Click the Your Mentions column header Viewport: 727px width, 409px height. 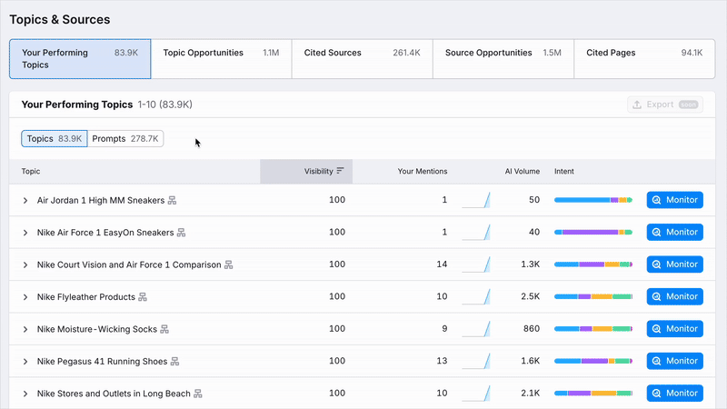point(423,171)
